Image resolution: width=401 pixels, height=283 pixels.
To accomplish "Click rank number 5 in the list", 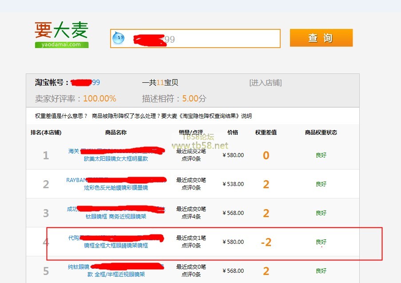I will coord(46,271).
